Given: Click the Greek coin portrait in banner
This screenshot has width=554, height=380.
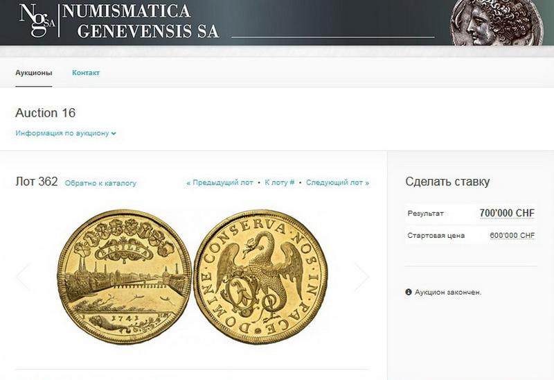Looking at the screenshot, I should 497,23.
